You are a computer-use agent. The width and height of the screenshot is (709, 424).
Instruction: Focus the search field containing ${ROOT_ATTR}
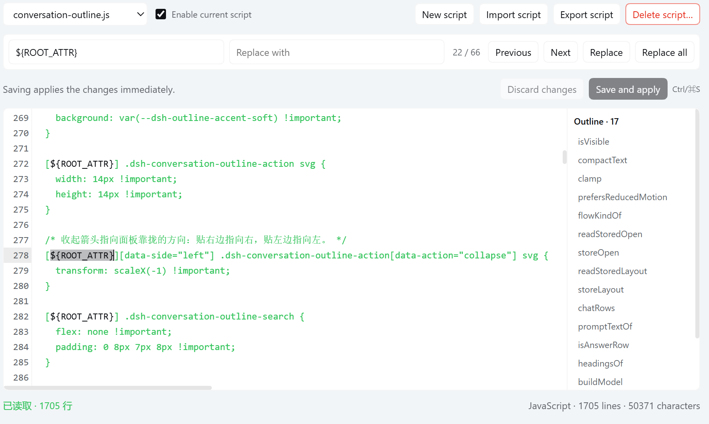116,52
